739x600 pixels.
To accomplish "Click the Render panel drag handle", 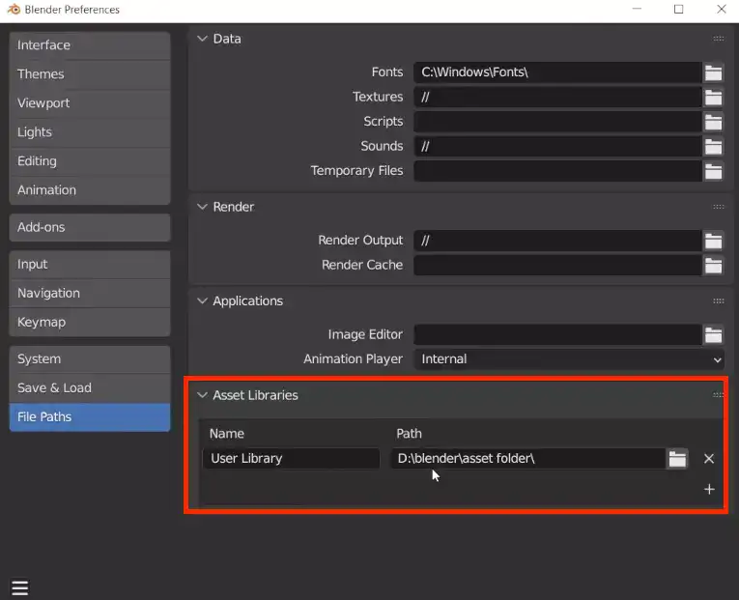I will click(x=719, y=207).
